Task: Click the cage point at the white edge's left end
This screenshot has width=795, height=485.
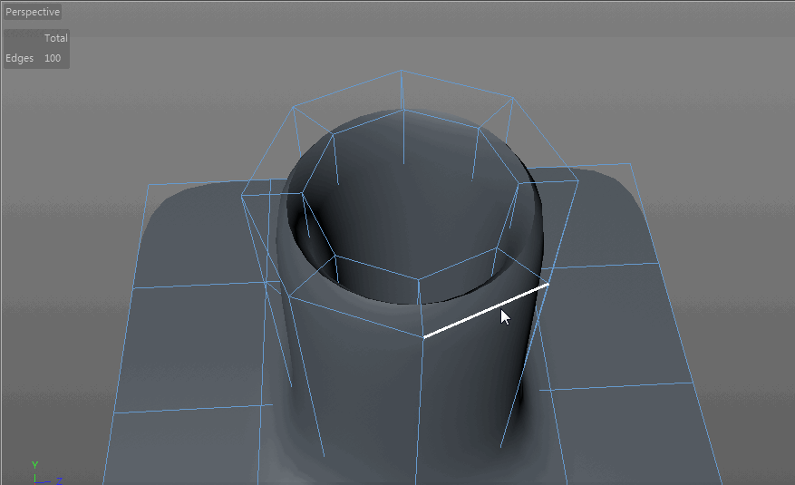Action: pos(423,337)
